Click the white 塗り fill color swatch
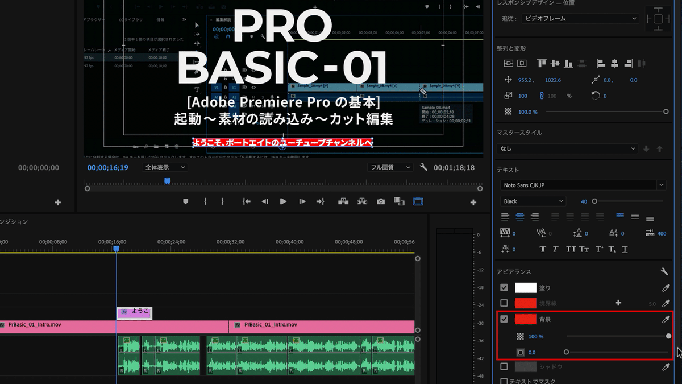Screen dimensions: 682x384 (526, 288)
